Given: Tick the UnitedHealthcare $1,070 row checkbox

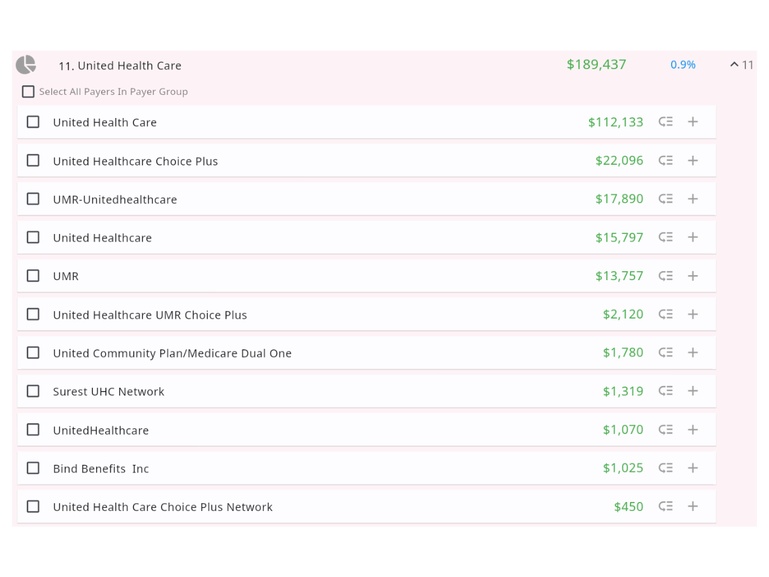Looking at the screenshot, I should tap(33, 430).
